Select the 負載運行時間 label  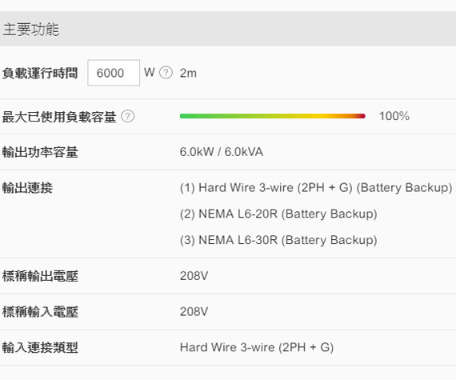(40, 73)
